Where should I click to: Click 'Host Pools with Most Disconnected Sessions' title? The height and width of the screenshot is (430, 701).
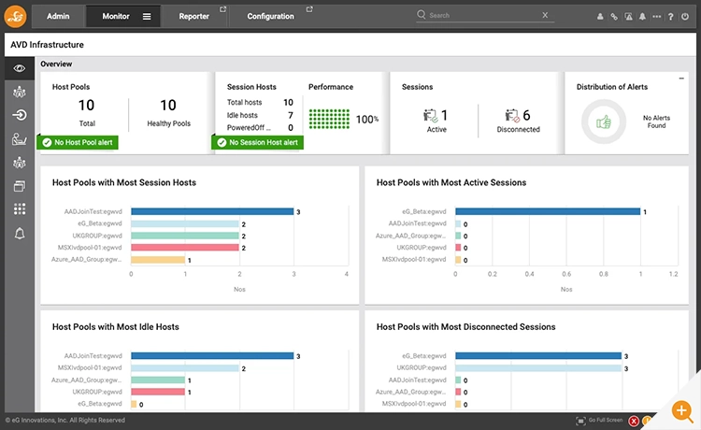(x=465, y=327)
